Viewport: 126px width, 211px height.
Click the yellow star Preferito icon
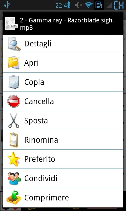14,159
